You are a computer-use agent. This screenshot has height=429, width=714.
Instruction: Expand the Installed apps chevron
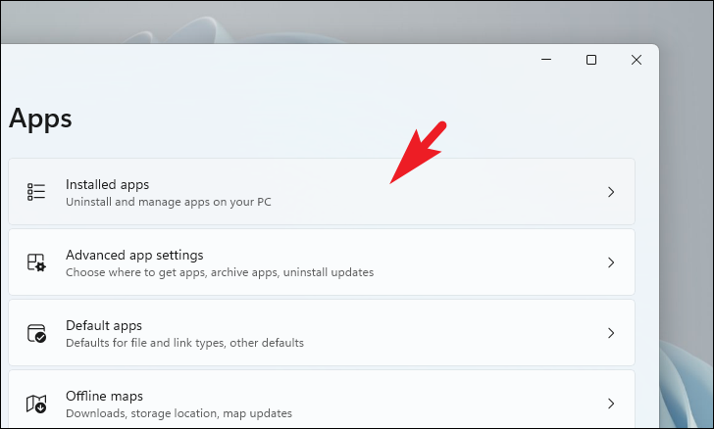(611, 192)
